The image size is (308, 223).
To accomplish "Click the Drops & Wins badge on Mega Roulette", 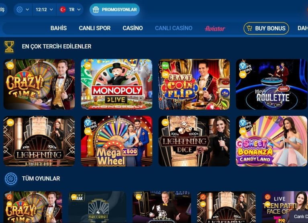I will (245, 67).
